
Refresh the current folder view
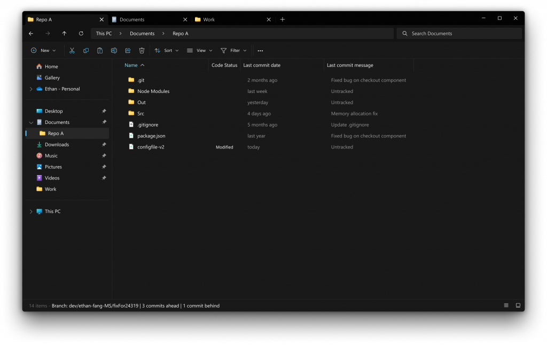81,34
